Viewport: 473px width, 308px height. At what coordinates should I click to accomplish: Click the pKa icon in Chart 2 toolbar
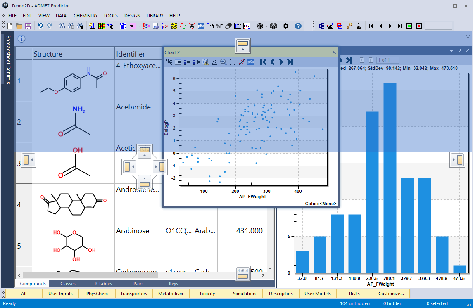point(251,62)
